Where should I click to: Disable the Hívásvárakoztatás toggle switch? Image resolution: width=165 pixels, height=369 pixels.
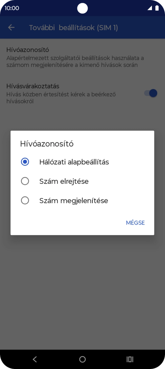click(x=150, y=93)
